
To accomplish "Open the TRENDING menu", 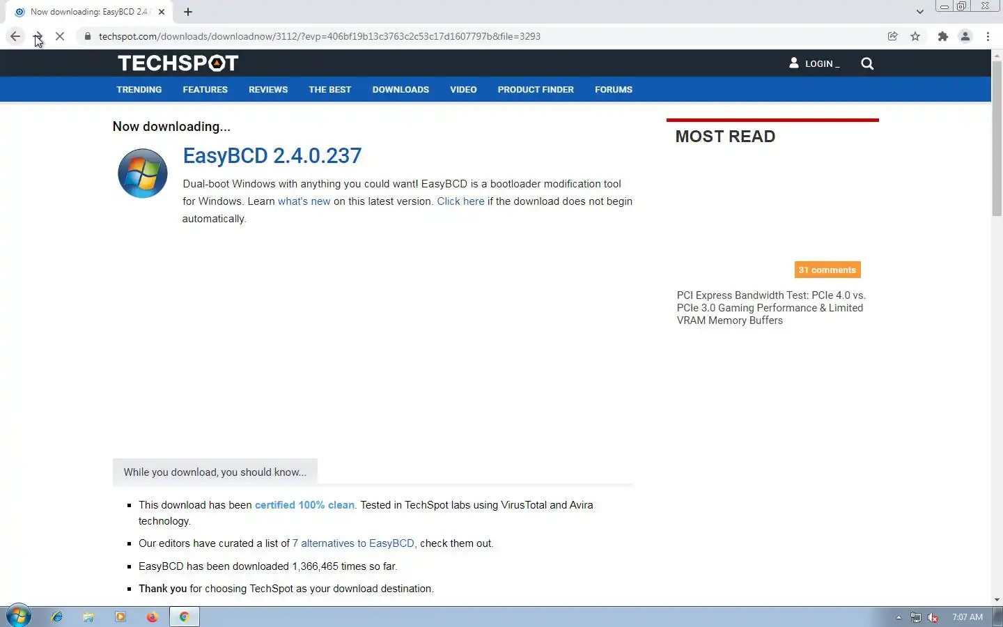I will pos(139,90).
